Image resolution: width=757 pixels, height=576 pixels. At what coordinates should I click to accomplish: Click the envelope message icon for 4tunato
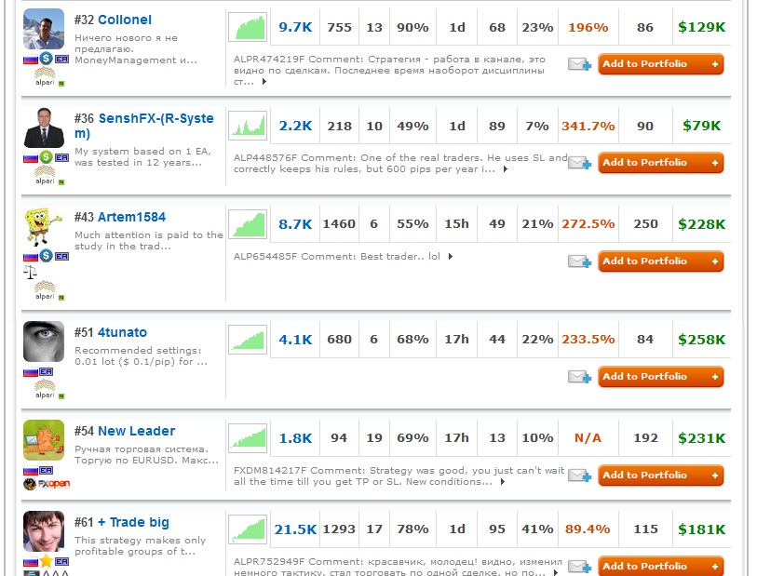(x=579, y=377)
